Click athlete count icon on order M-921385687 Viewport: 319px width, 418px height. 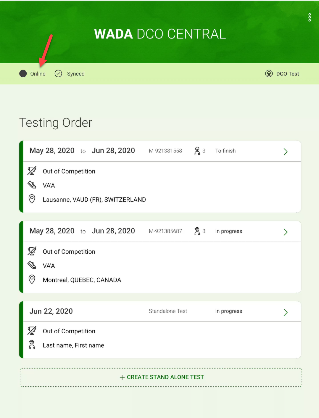pyautogui.click(x=197, y=231)
